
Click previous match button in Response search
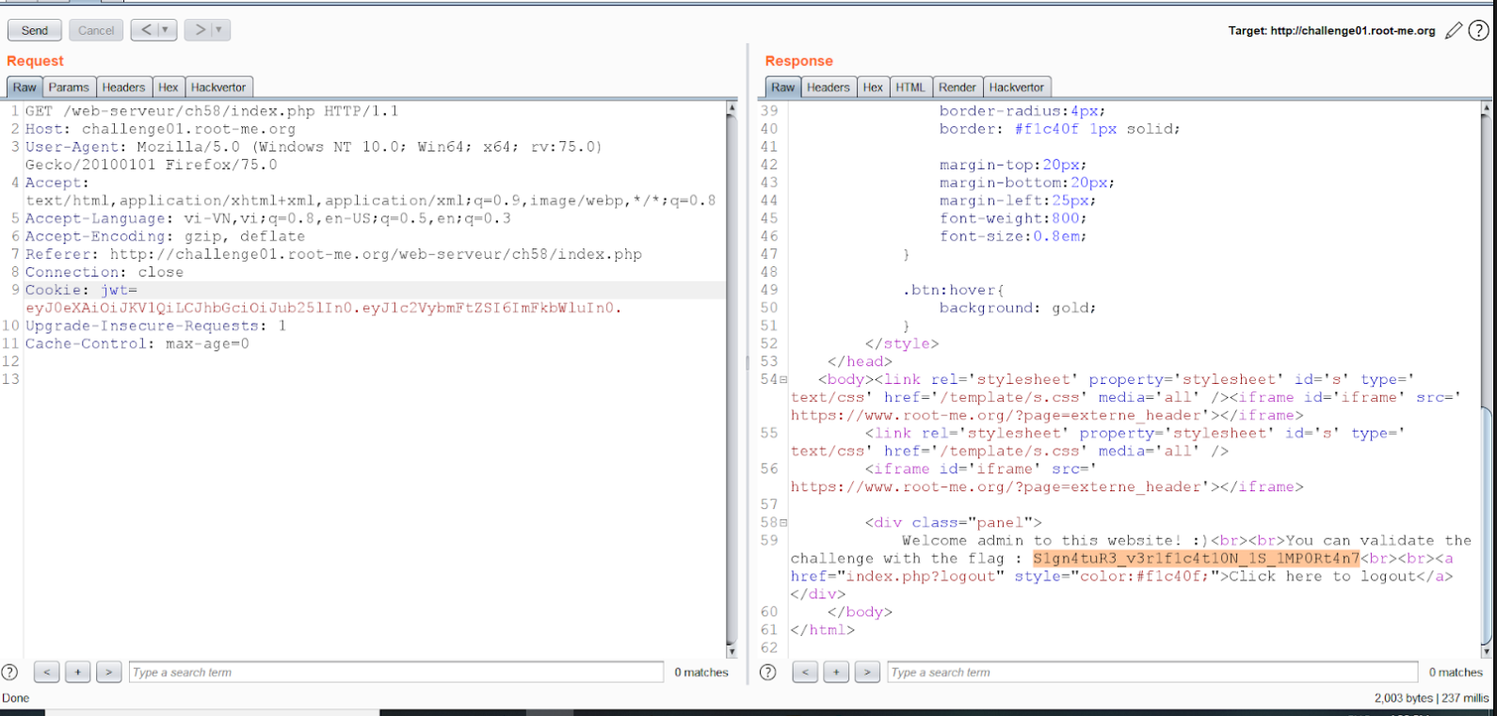click(x=805, y=672)
